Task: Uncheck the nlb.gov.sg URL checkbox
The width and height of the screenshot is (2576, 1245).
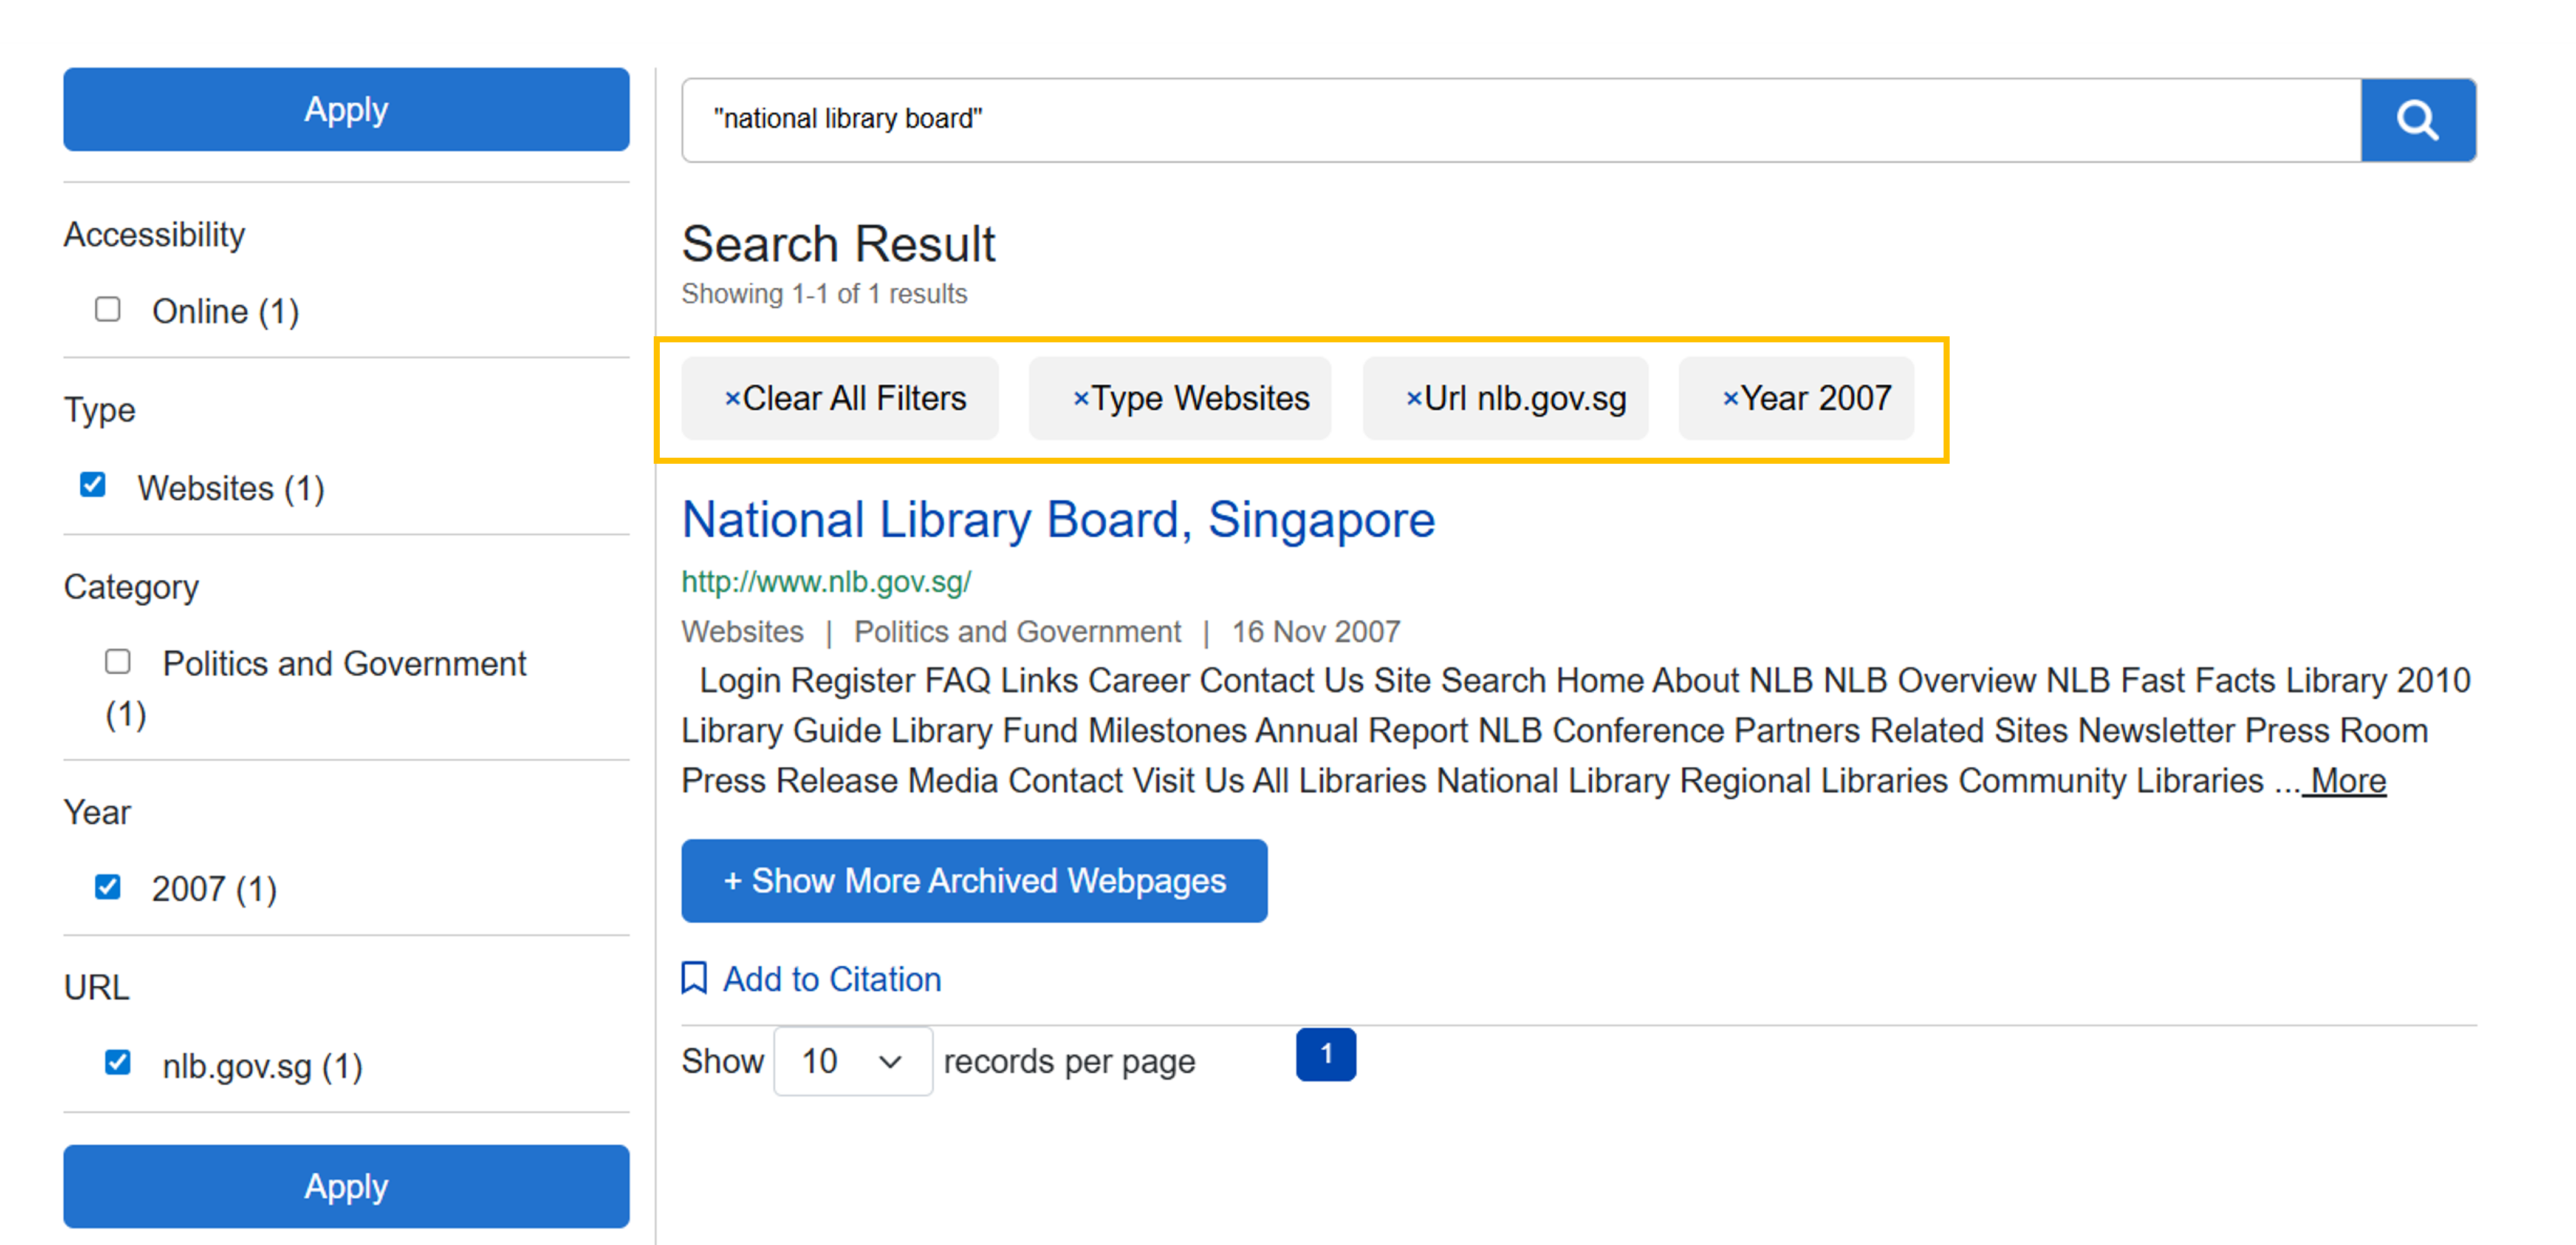Action: pos(118,1062)
